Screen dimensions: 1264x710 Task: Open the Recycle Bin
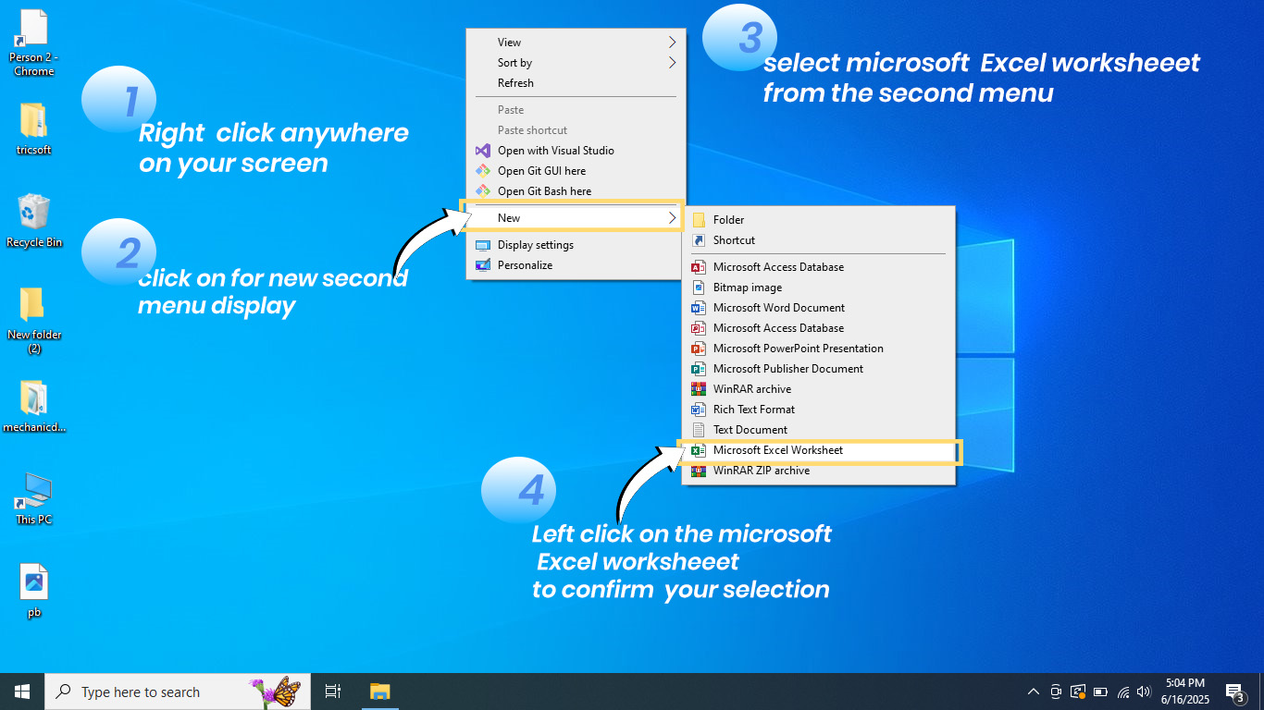(x=32, y=213)
